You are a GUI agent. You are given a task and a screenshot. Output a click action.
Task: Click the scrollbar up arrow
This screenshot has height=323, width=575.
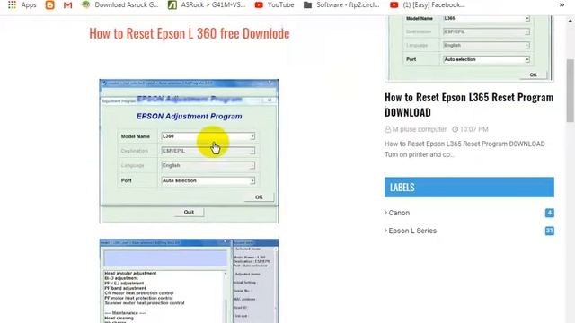pos(571,21)
